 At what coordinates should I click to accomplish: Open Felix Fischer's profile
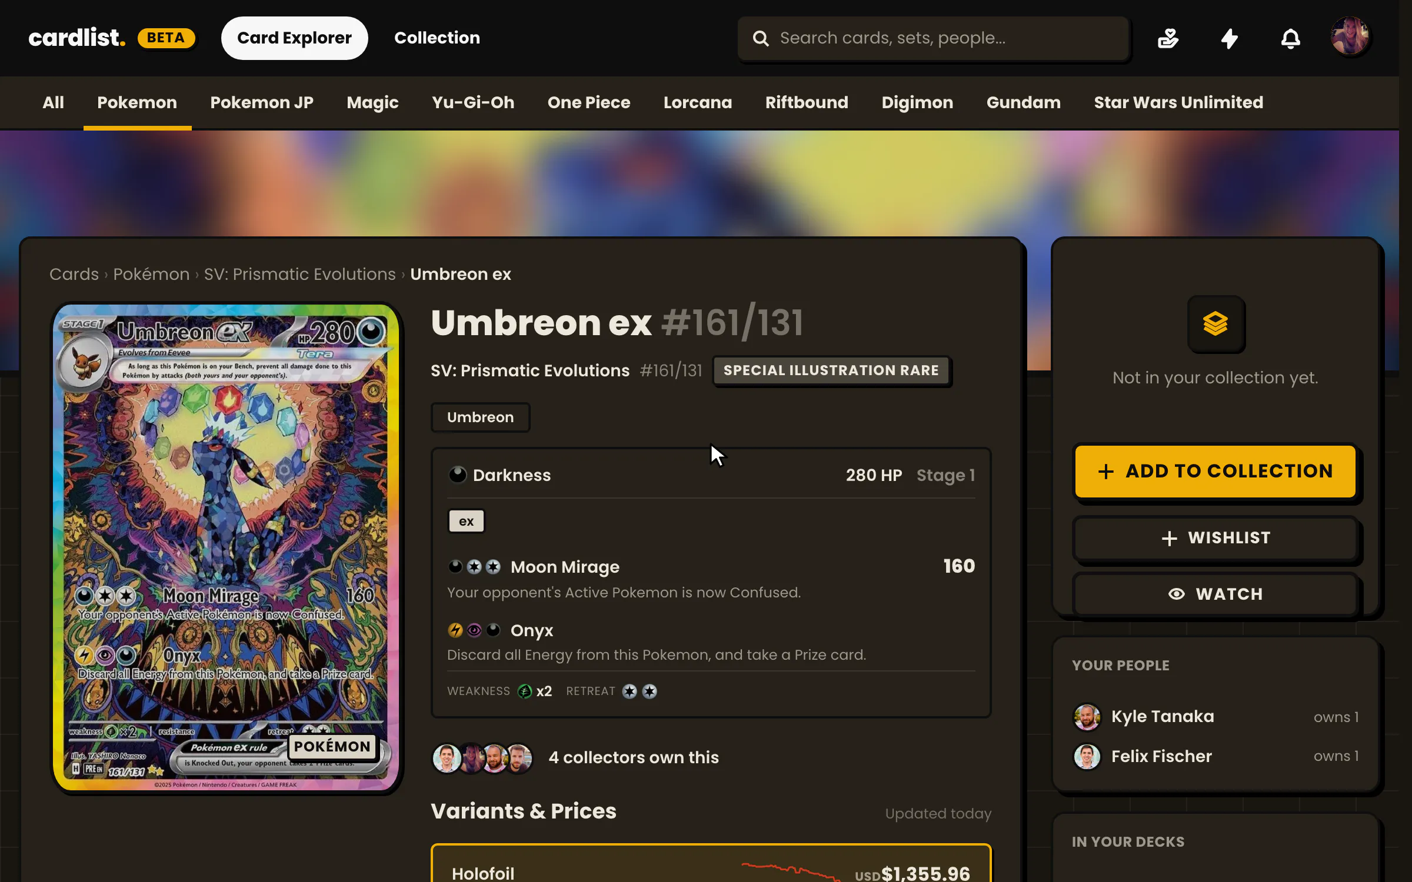tap(1161, 756)
